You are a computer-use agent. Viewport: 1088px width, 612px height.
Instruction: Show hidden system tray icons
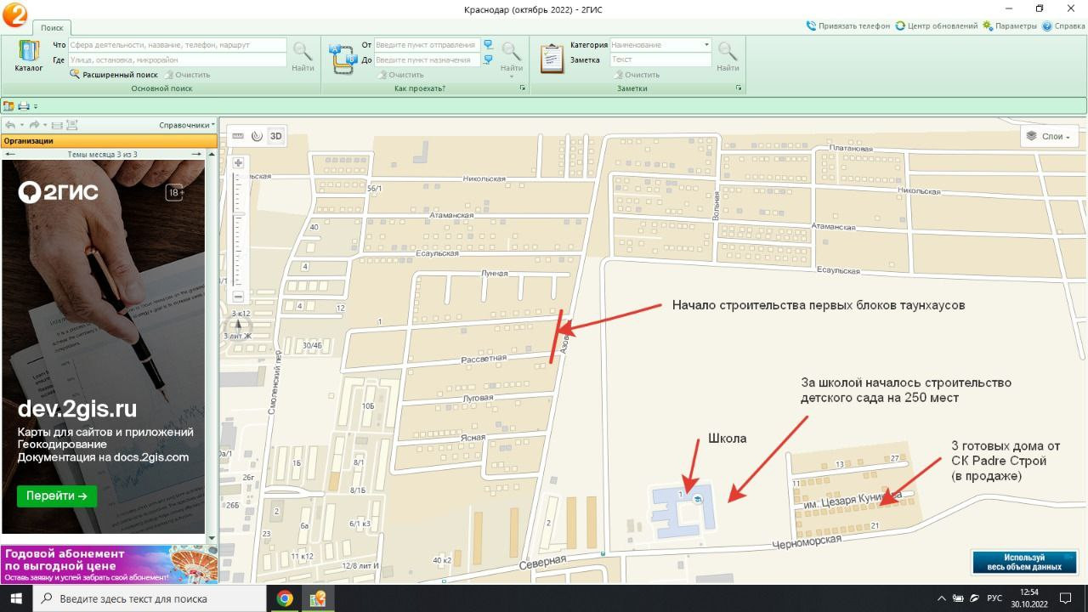tap(941, 598)
